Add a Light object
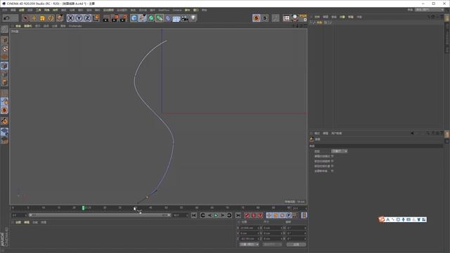The width and height of the screenshot is (450, 253). point(193,18)
